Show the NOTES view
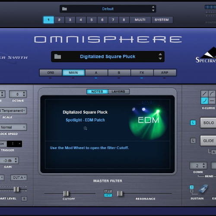 click(x=97, y=92)
